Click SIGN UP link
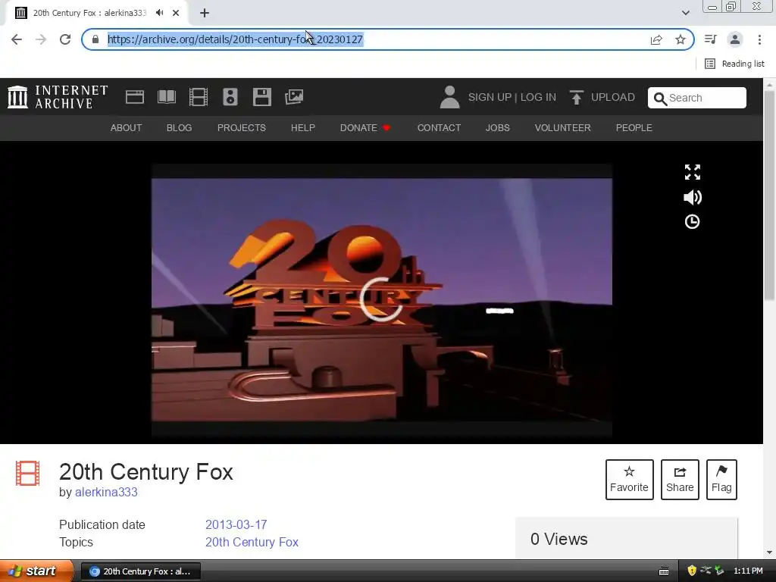This screenshot has width=776, height=582. [490, 97]
